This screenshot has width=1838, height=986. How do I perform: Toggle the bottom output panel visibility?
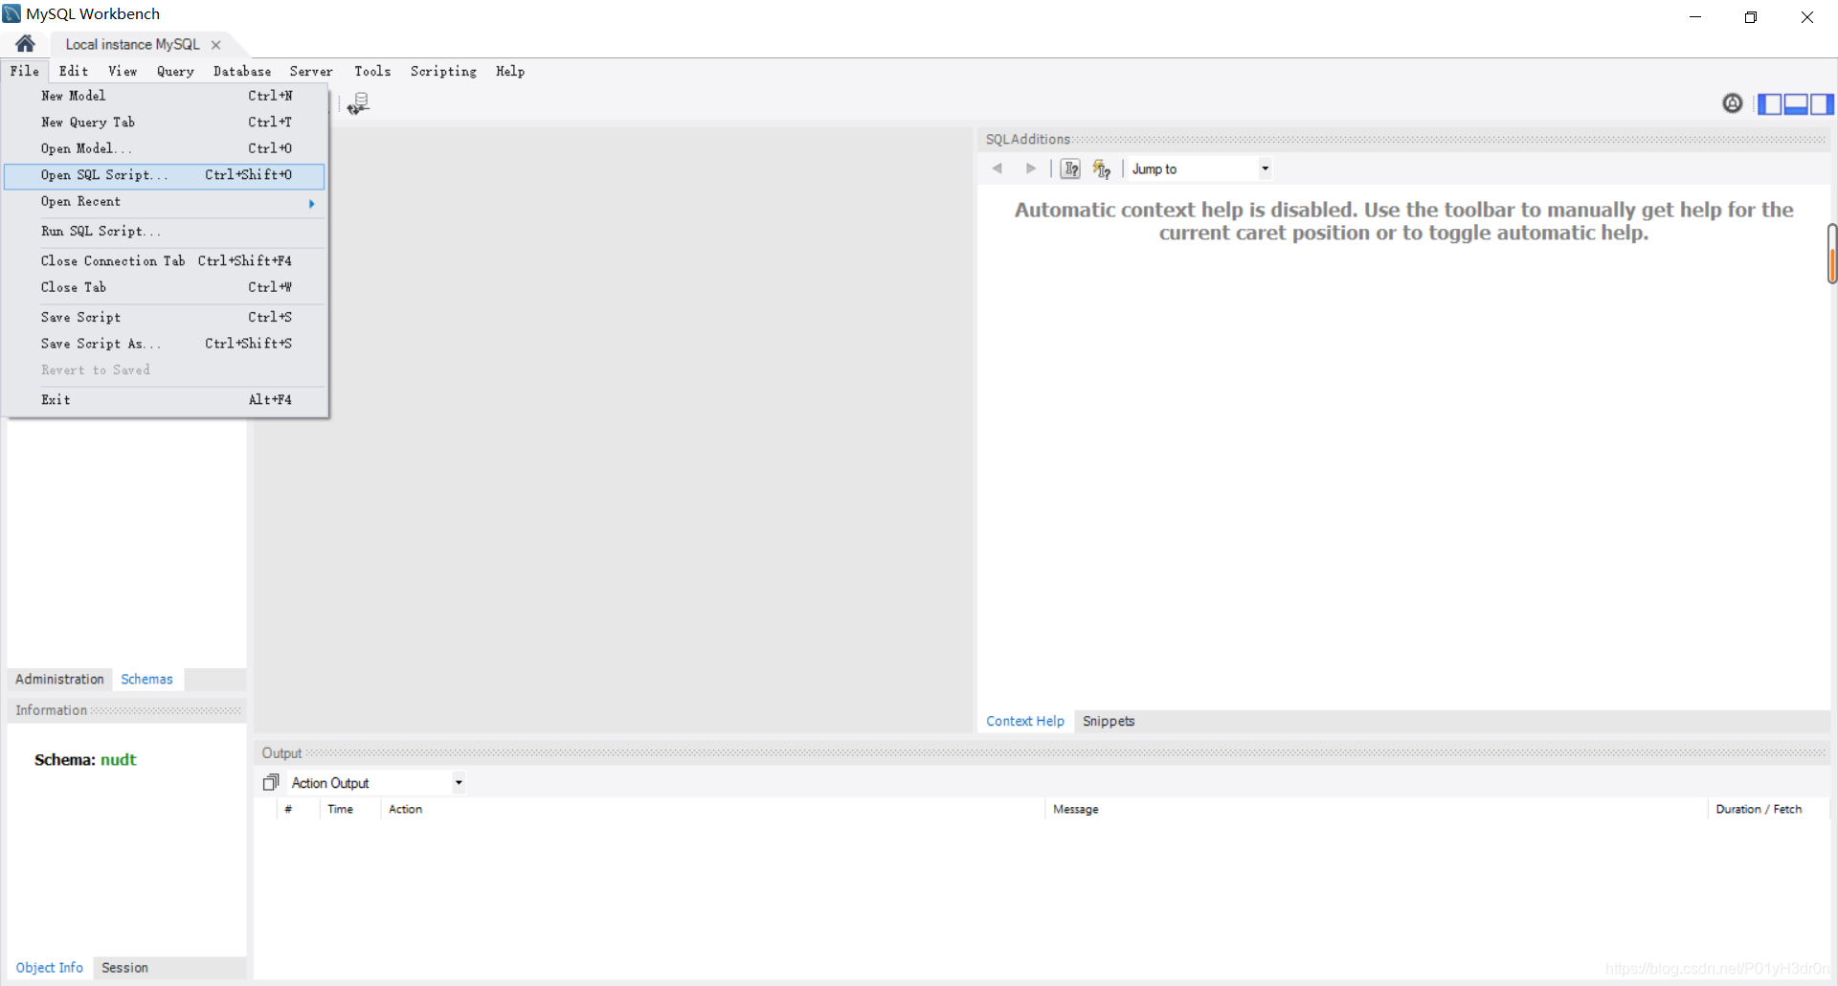1796,103
